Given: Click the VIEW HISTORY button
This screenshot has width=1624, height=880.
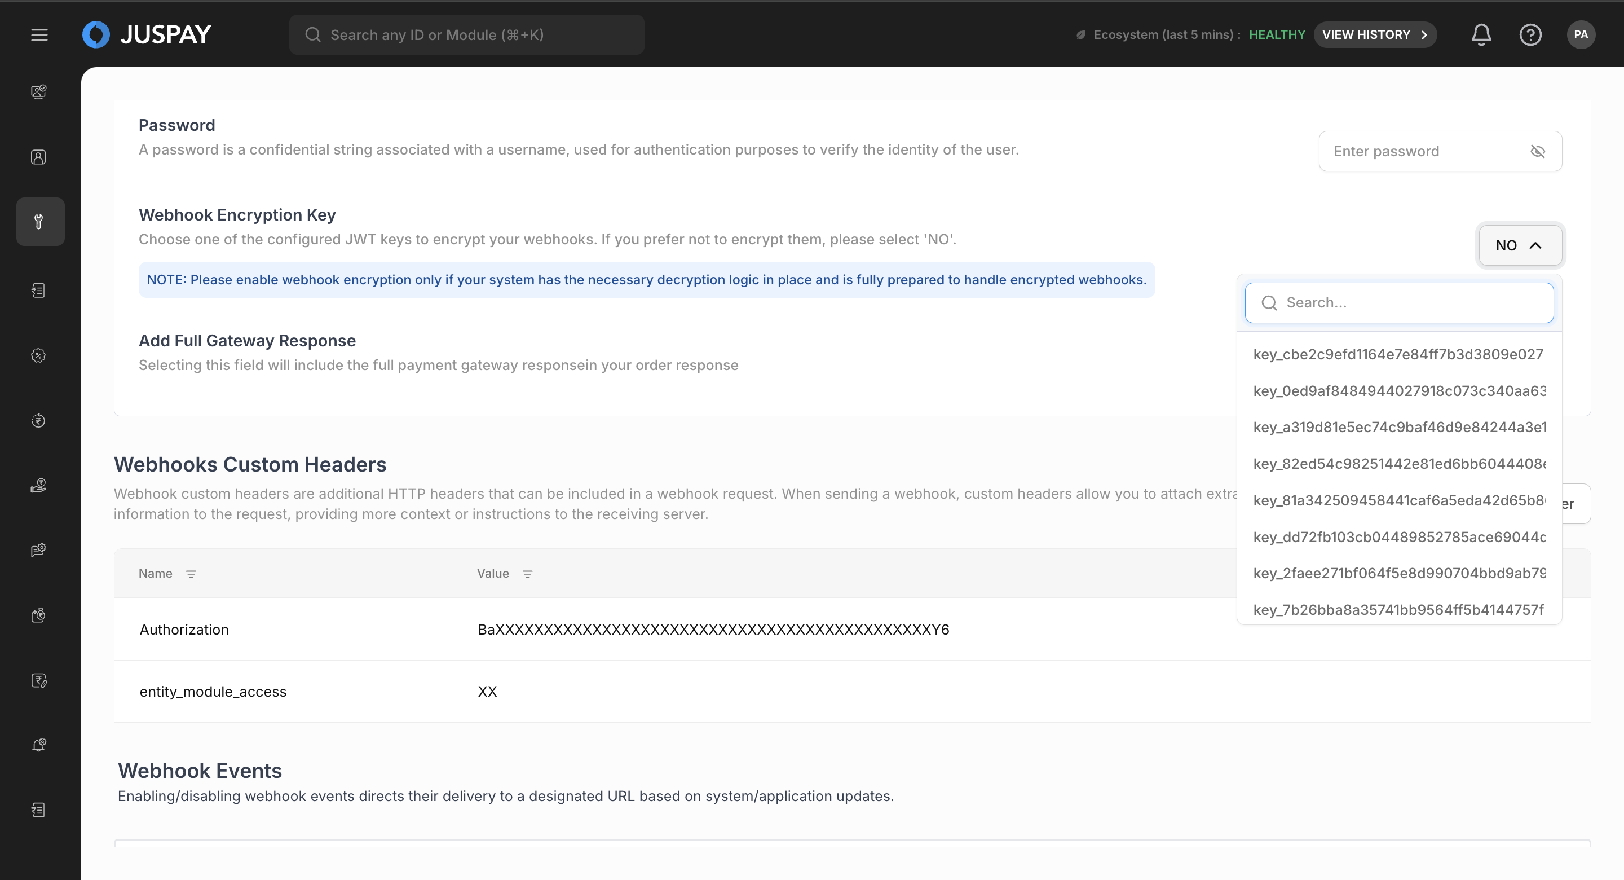Looking at the screenshot, I should click(1374, 35).
